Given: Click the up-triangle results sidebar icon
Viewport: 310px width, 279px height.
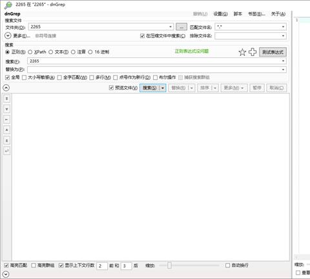Looking at the screenshot, I should [x=7, y=130].
